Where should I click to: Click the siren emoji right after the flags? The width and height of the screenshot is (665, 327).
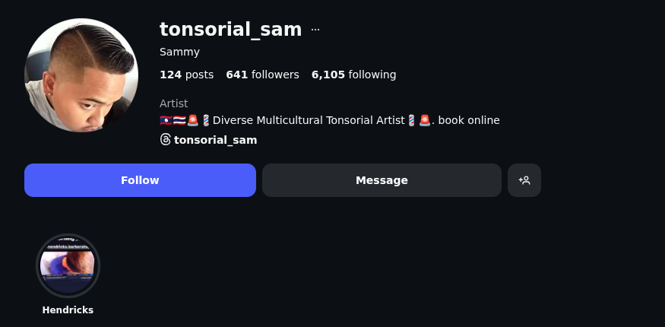(193, 120)
